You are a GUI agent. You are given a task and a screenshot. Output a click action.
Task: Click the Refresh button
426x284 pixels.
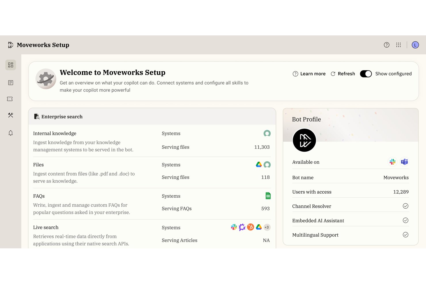[343, 74]
